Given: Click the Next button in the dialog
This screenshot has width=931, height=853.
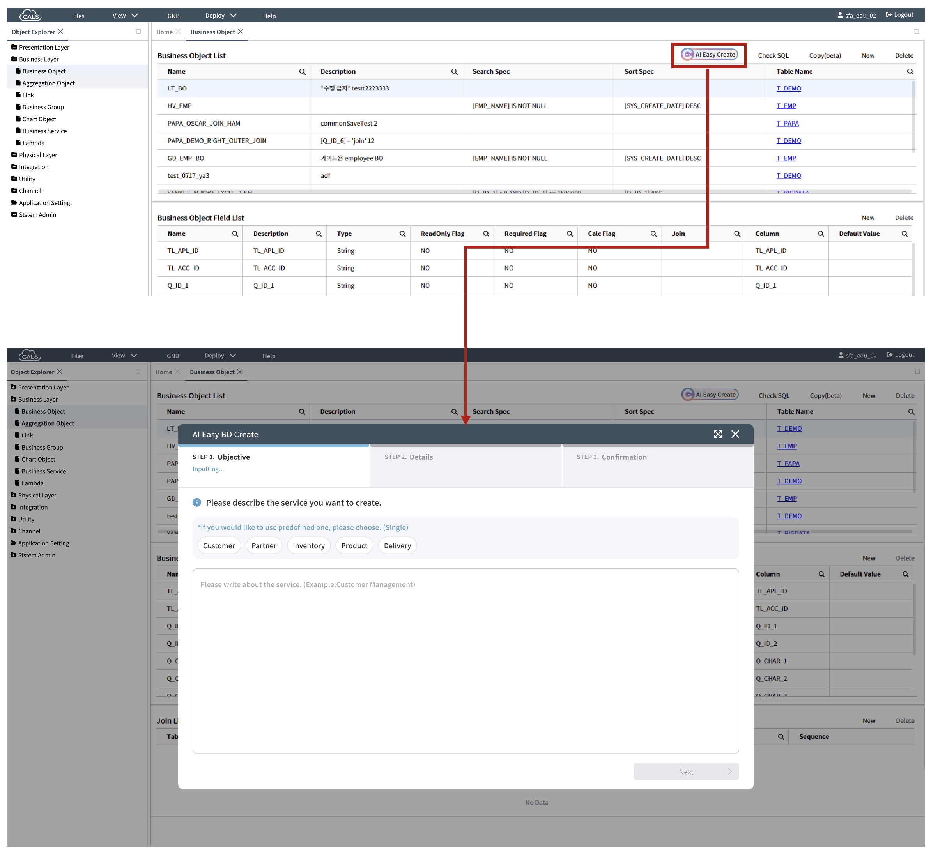Looking at the screenshot, I should pyautogui.click(x=686, y=772).
